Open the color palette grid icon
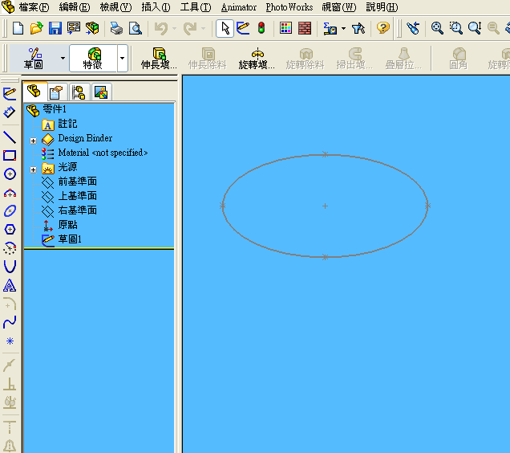Screen dimensions: 510x453 [x=285, y=28]
